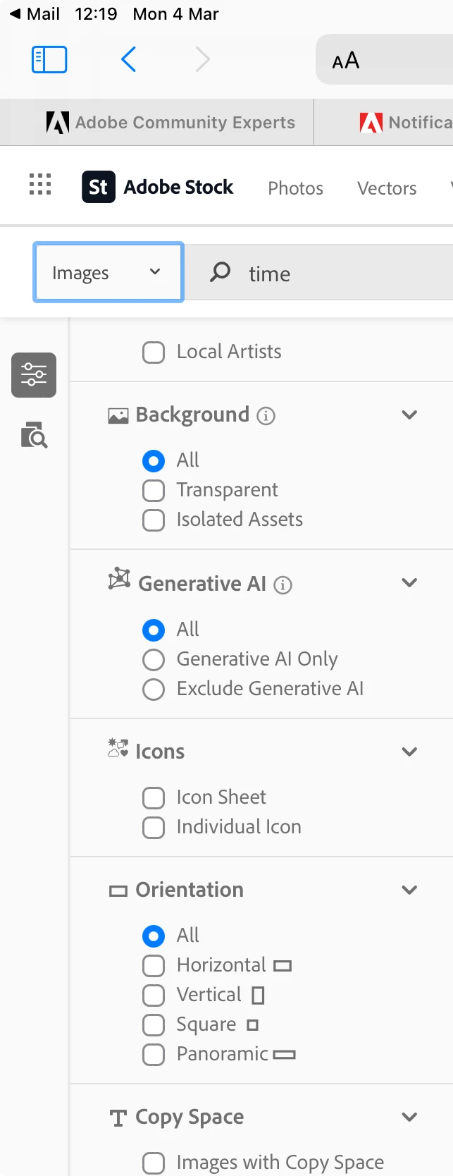Open the find similar image search icon
The height and width of the screenshot is (1176, 453).
[x=34, y=436]
